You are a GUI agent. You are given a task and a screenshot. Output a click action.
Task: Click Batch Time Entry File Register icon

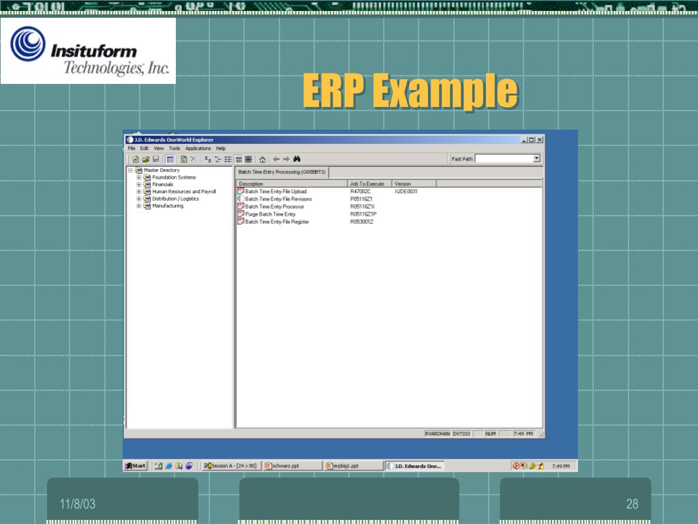click(241, 222)
